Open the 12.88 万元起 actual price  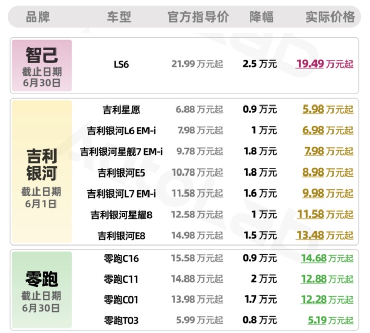point(327,278)
